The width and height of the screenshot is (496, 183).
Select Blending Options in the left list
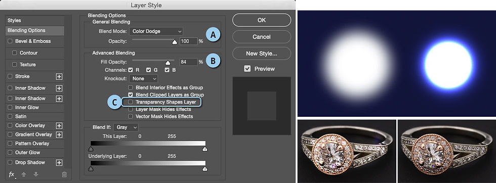click(x=35, y=31)
